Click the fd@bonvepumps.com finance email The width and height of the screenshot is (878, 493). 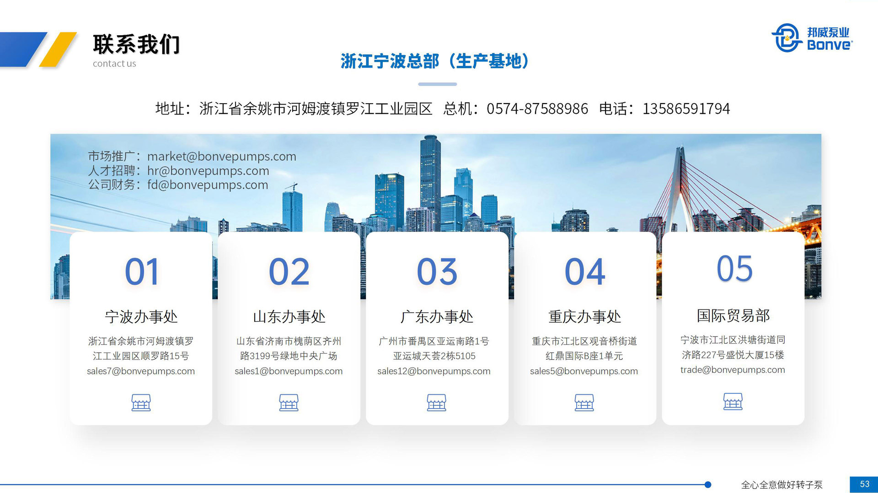207,185
